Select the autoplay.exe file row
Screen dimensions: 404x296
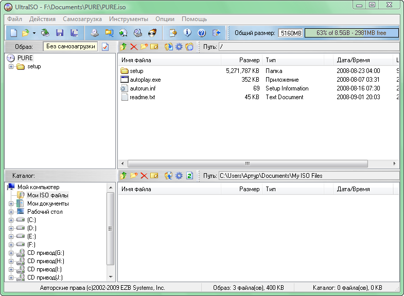point(258,80)
